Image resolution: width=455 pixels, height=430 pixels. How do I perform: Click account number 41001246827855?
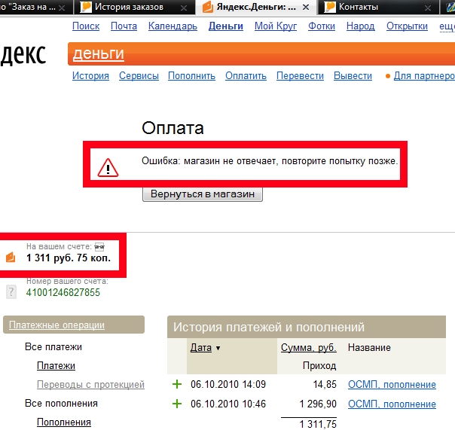(63, 292)
